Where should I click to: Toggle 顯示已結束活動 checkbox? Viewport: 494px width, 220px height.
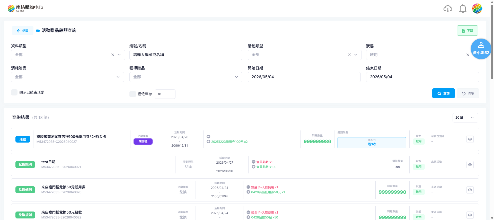[14, 92]
